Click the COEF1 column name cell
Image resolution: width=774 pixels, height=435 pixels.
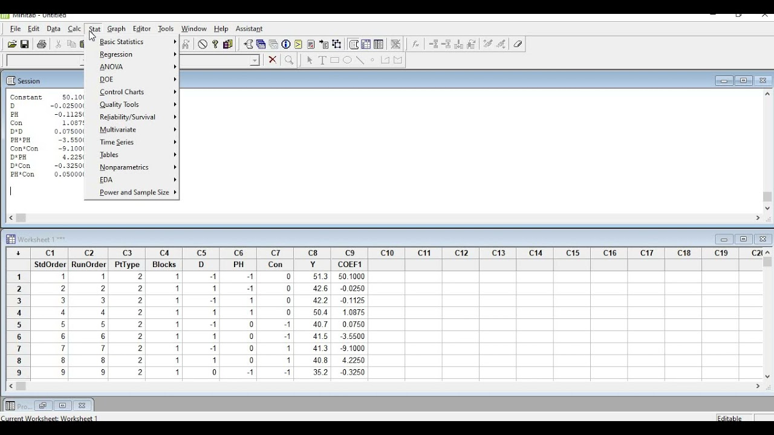point(350,265)
